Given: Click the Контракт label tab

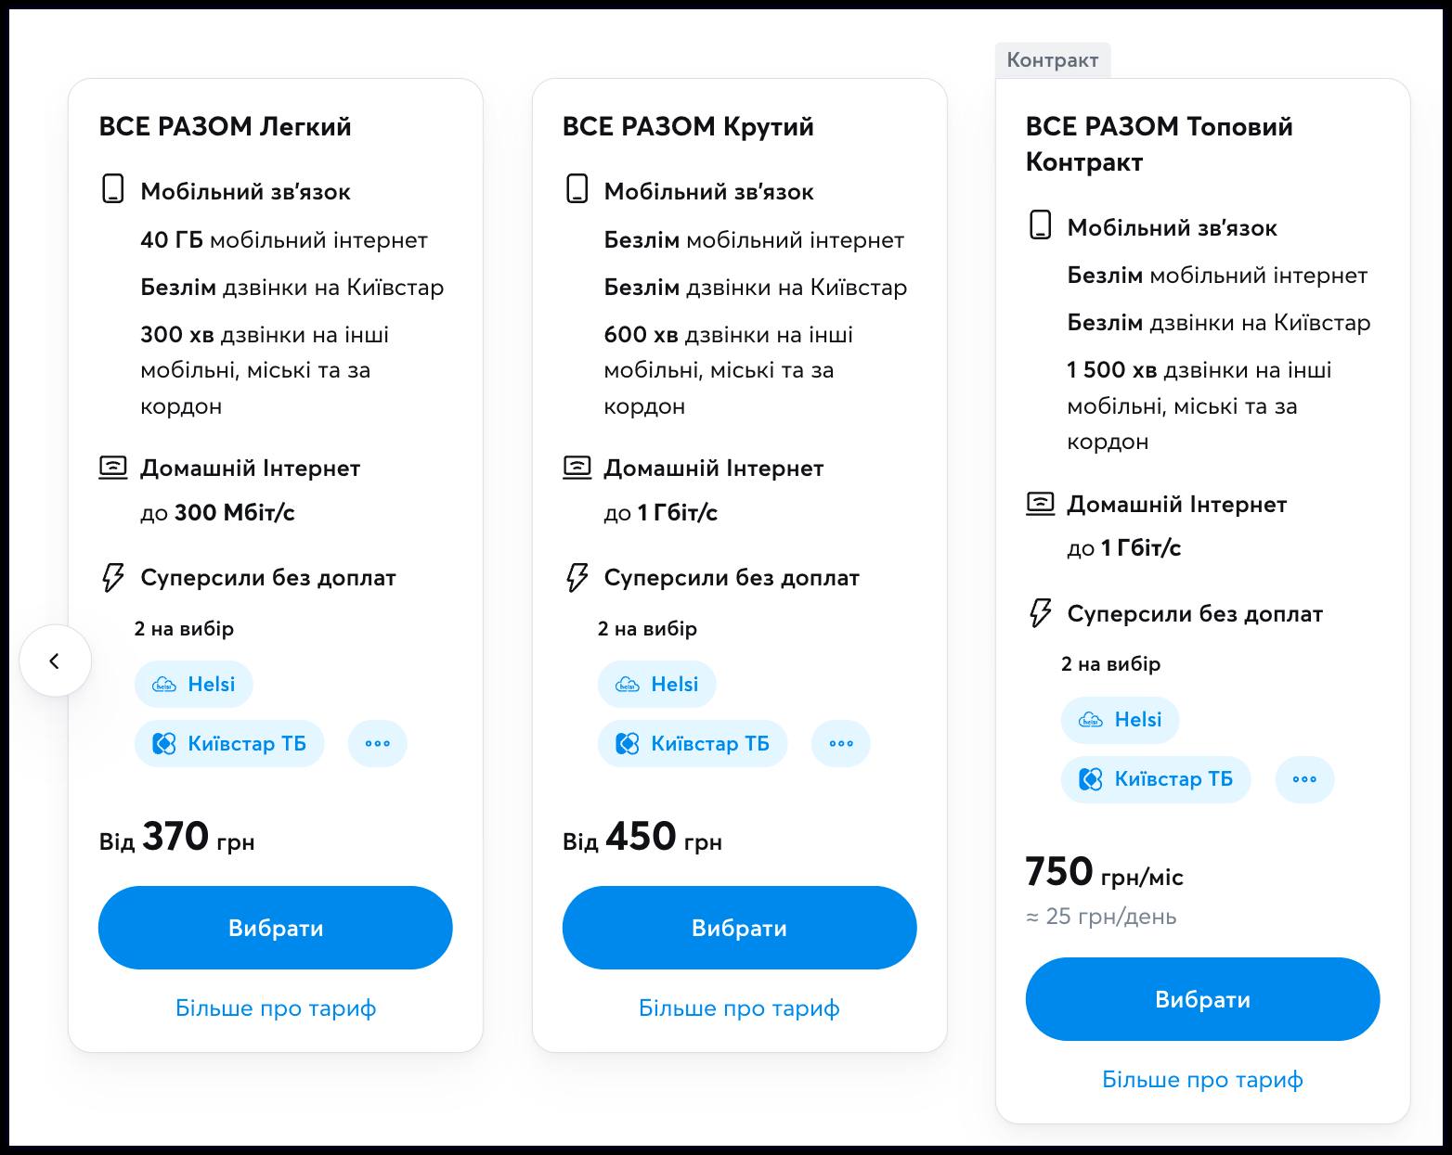Looking at the screenshot, I should (1052, 60).
